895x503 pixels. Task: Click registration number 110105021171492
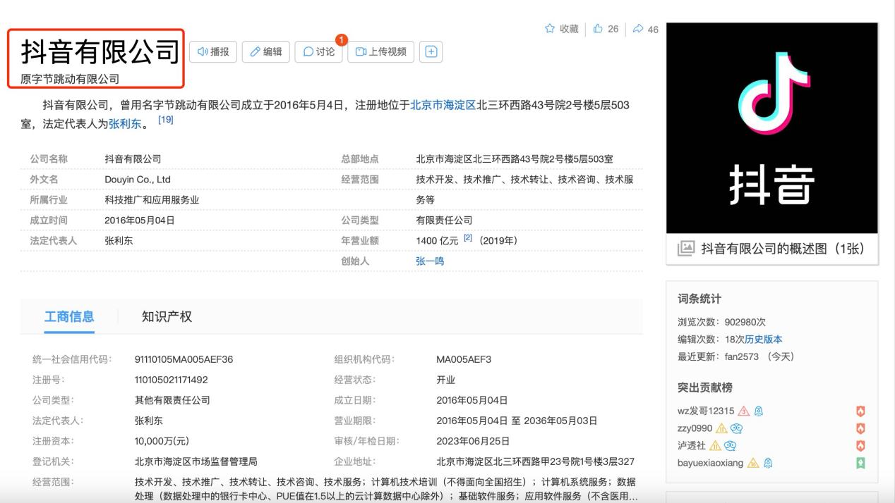pos(171,380)
